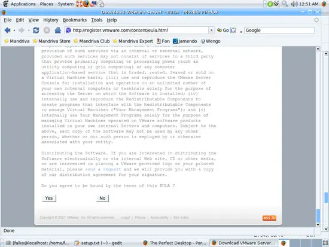
Task: Open the GNOME foot main menu icon
Action: [x=5, y=4]
